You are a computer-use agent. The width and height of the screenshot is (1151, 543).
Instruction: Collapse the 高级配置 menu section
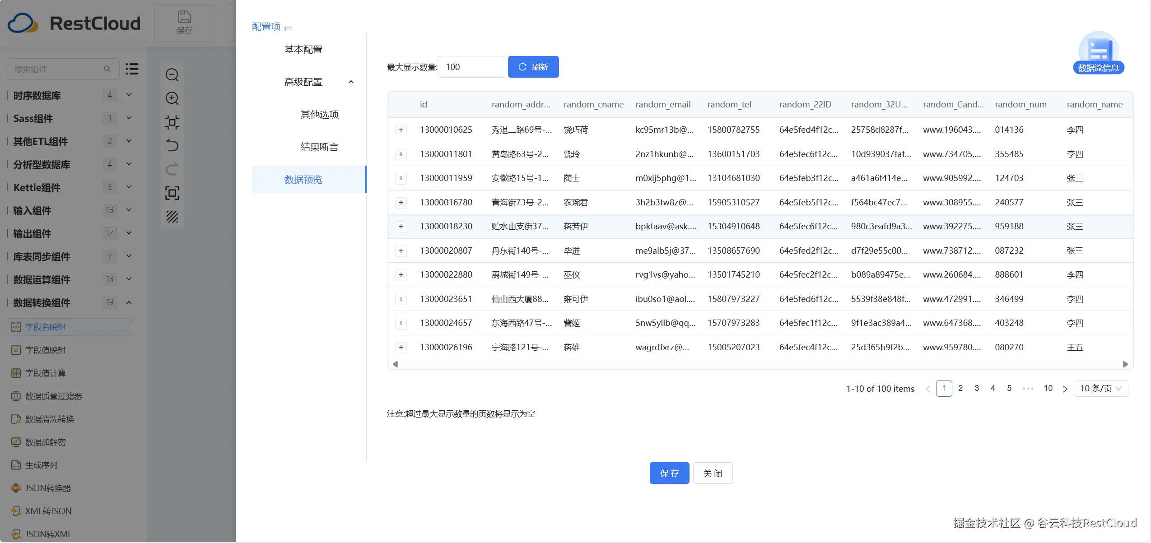[x=351, y=82]
